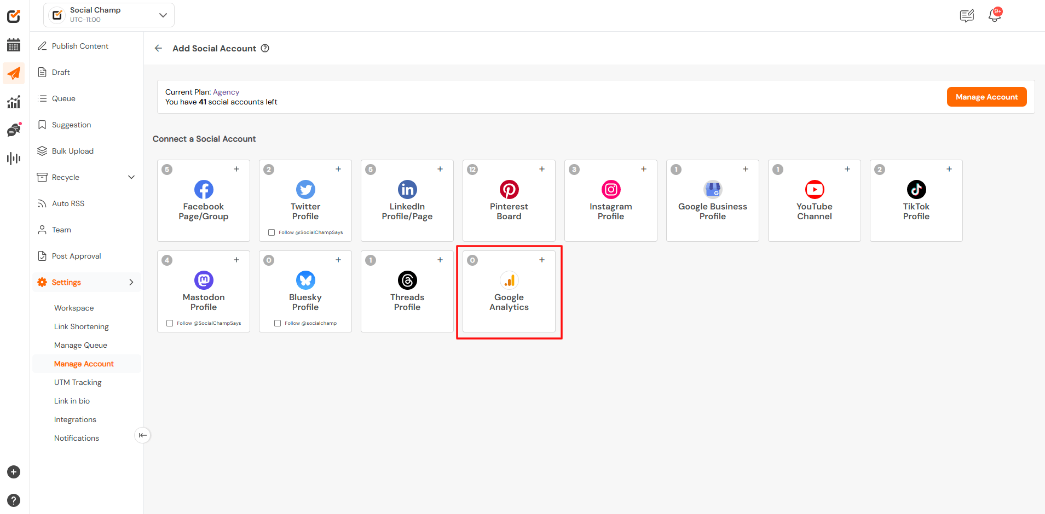This screenshot has width=1045, height=514.
Task: Open the Suggestion menu item
Action: coord(71,125)
